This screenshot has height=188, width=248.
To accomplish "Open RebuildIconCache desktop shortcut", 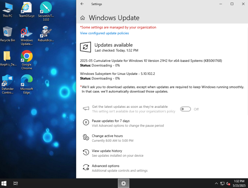I will [46, 34].
